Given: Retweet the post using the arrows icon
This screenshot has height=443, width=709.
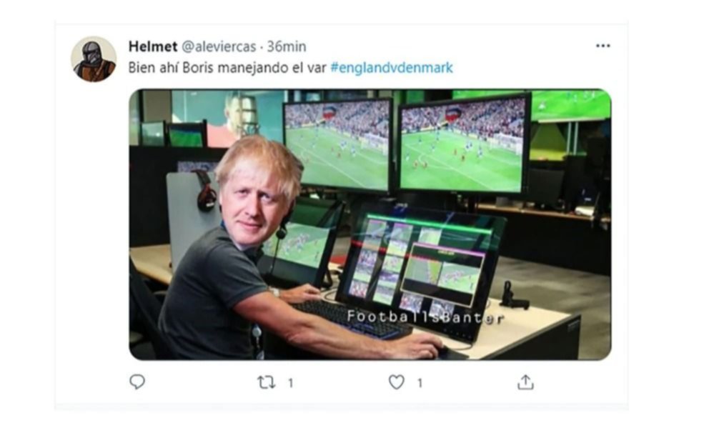Looking at the screenshot, I should coord(267,383).
